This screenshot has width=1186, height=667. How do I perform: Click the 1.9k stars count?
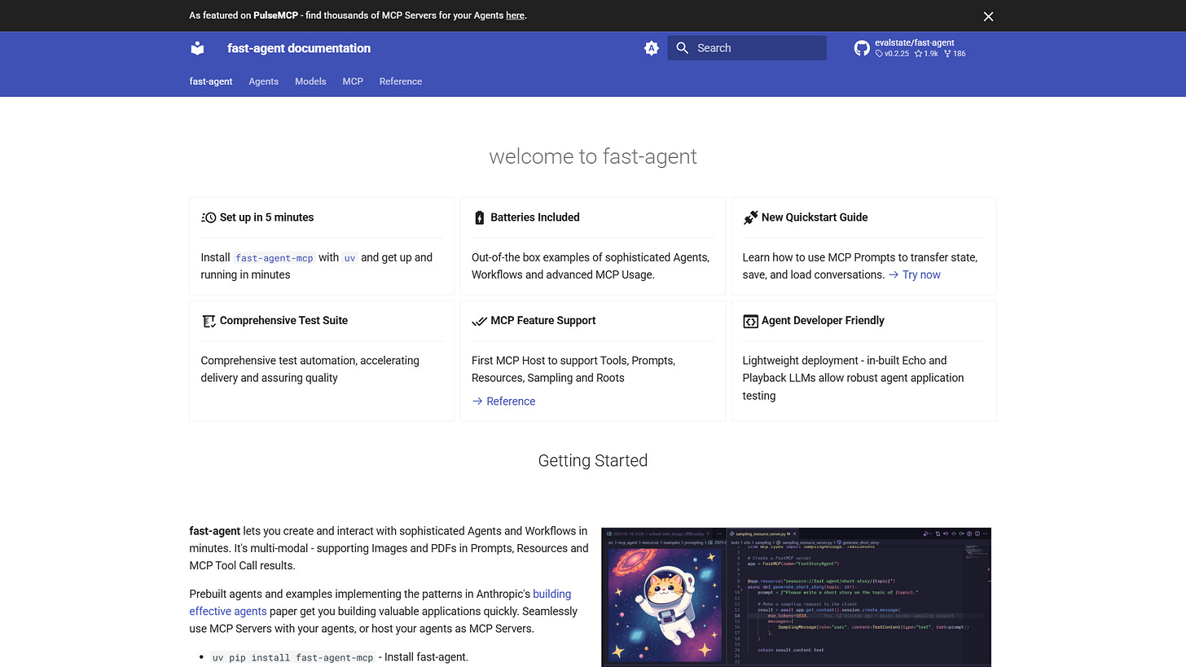coord(926,54)
